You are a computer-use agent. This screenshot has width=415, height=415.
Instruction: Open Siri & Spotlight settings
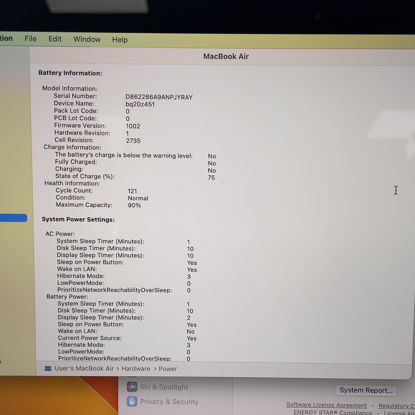(164, 387)
